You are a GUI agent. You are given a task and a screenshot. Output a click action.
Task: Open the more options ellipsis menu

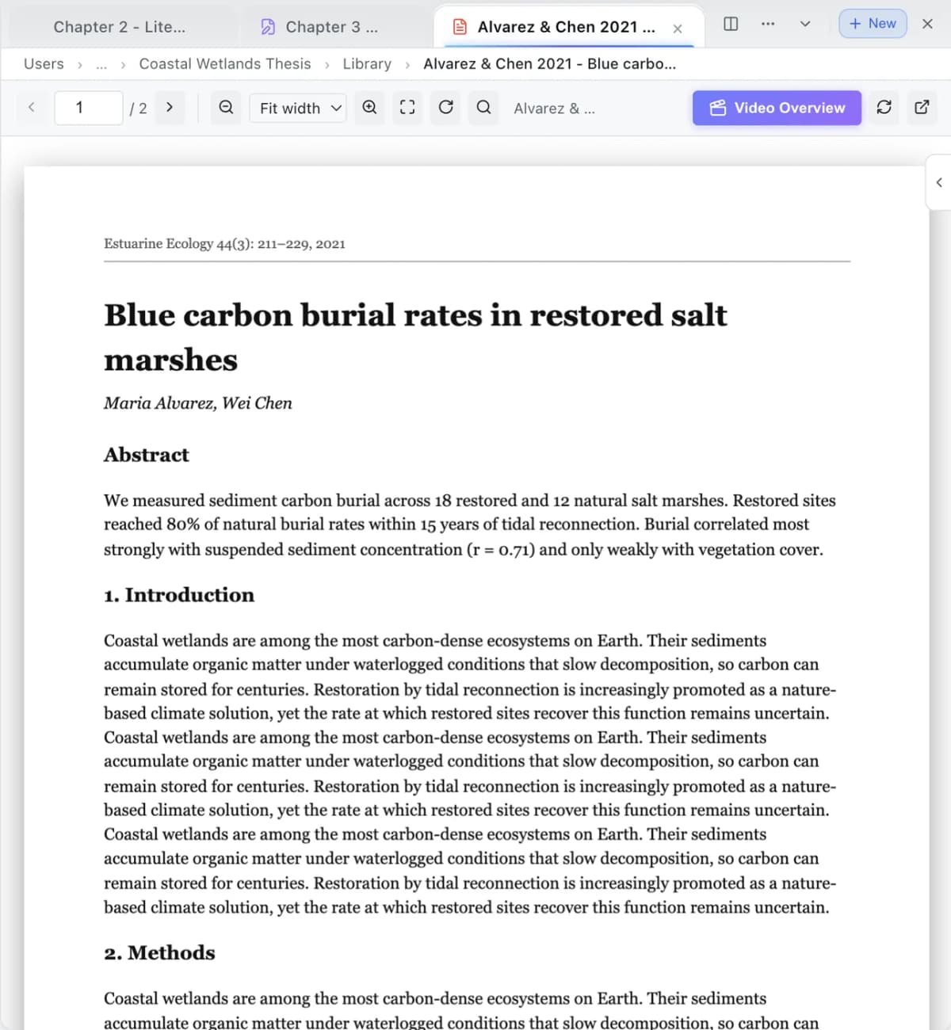pos(768,24)
